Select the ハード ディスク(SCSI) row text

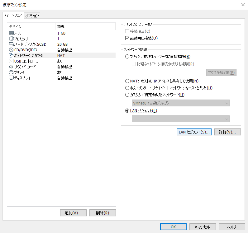(30, 44)
